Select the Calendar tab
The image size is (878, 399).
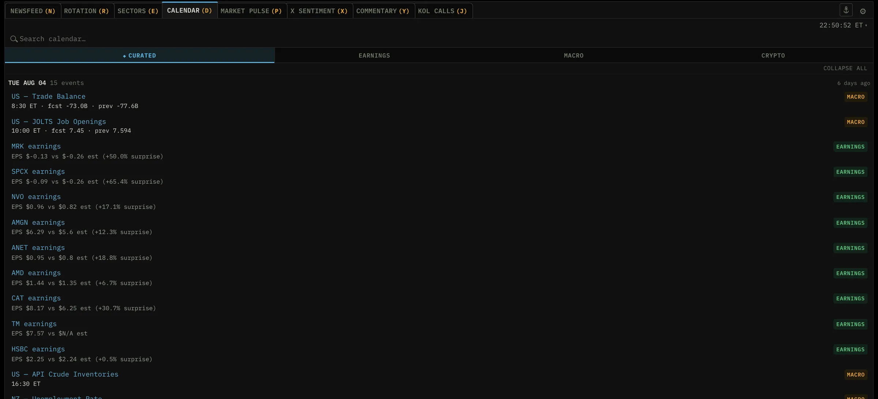click(x=190, y=11)
